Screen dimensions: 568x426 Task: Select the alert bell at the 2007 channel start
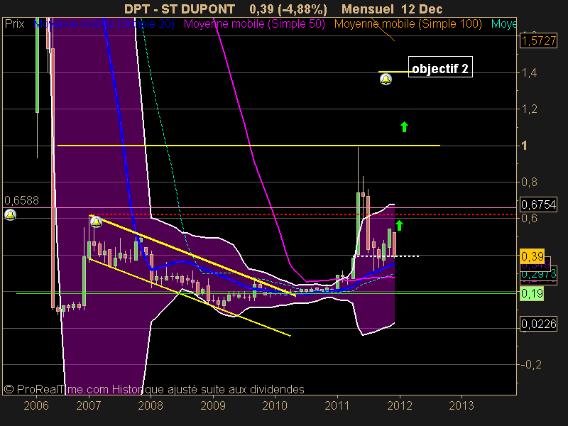[x=96, y=222]
